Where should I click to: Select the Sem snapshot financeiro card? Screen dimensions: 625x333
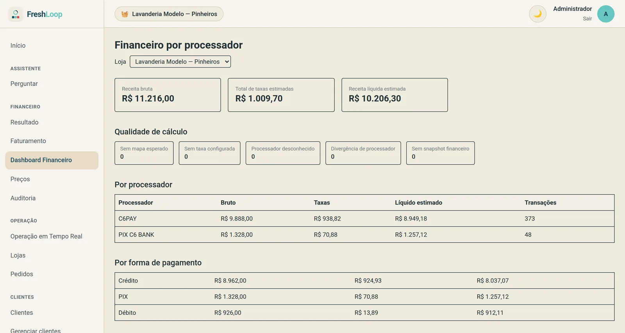click(441, 153)
